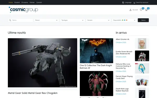Click Ottobre 2025 under Demon Slayer Playing Cards

[121, 82]
